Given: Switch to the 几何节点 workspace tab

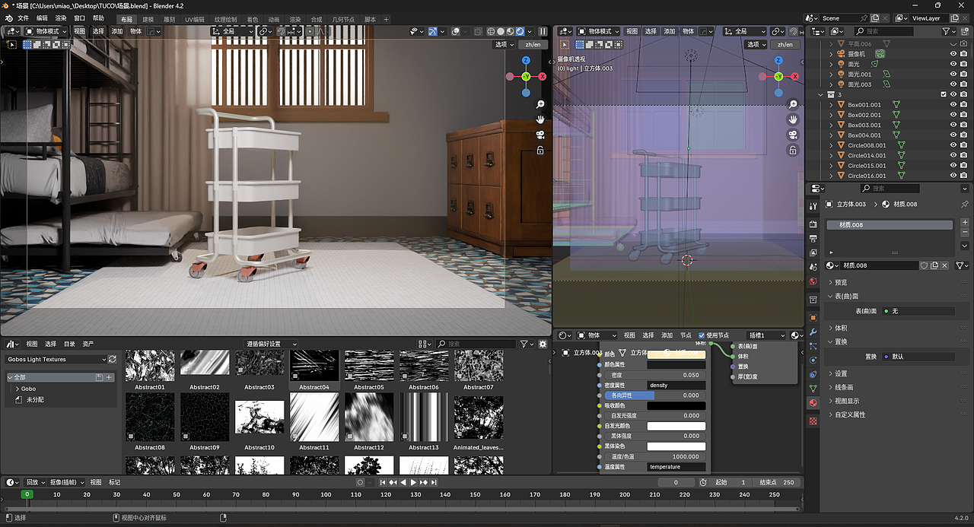Looking at the screenshot, I should coord(344,19).
